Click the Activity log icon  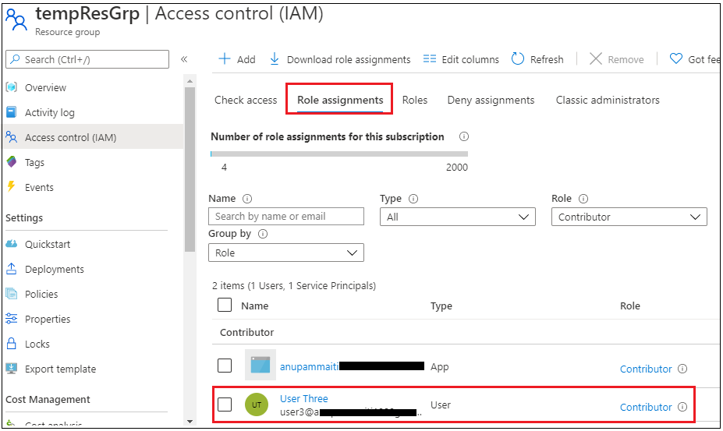(12, 112)
